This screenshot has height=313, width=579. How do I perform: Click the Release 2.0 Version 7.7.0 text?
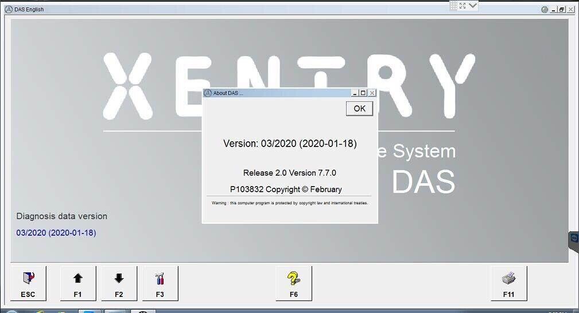(289, 173)
